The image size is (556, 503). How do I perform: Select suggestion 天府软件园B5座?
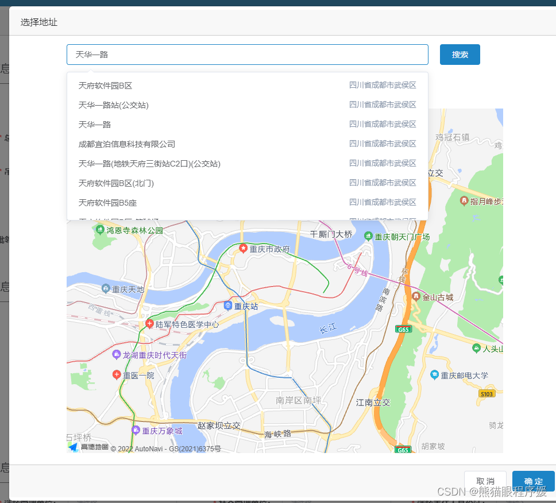[x=248, y=202]
